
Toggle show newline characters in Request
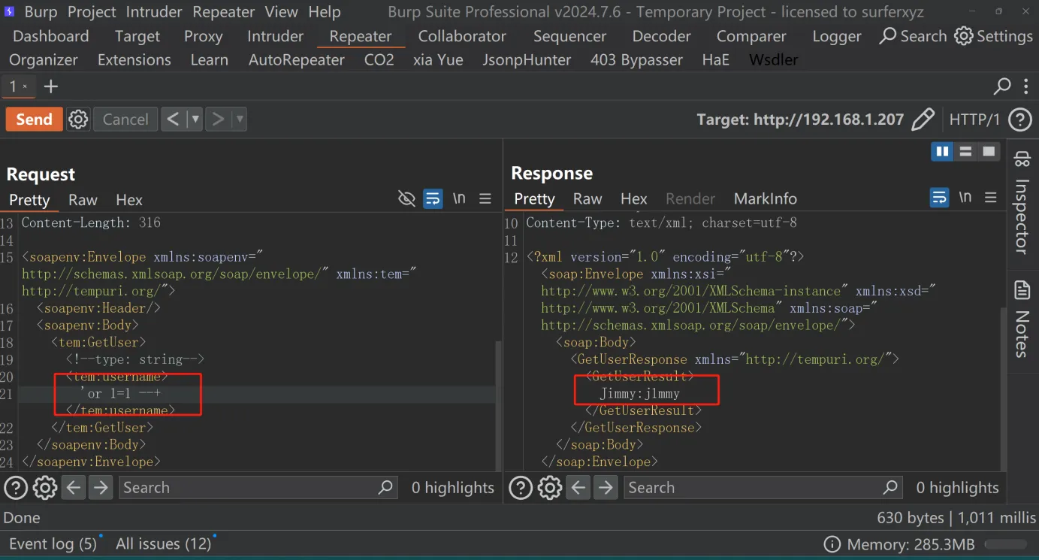pyautogui.click(x=459, y=198)
